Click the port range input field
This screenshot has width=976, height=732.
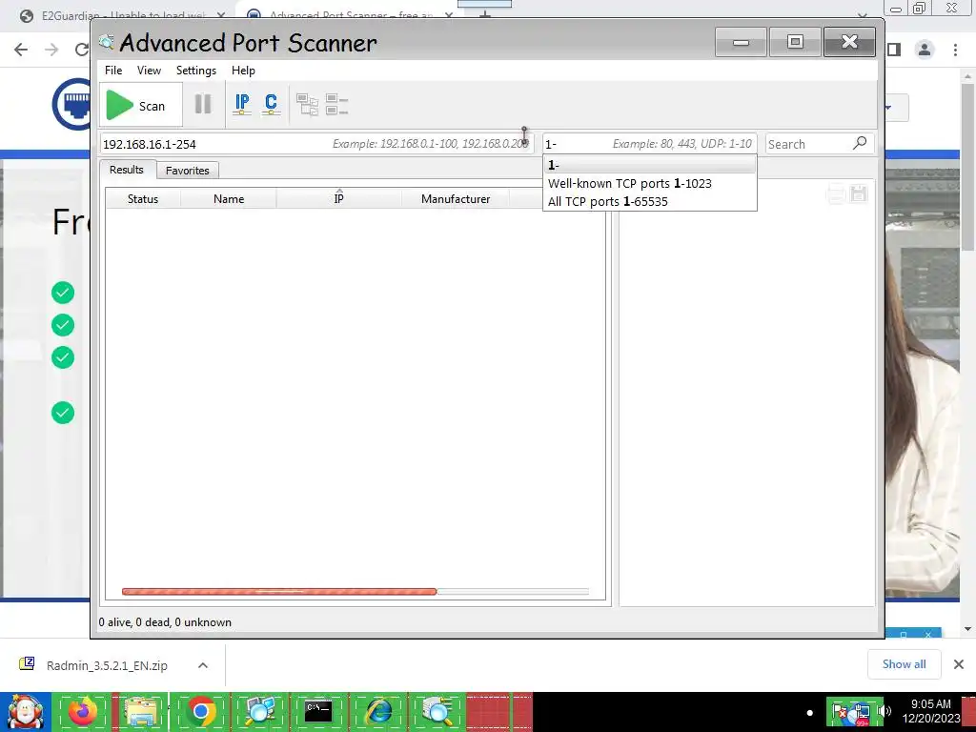point(649,144)
